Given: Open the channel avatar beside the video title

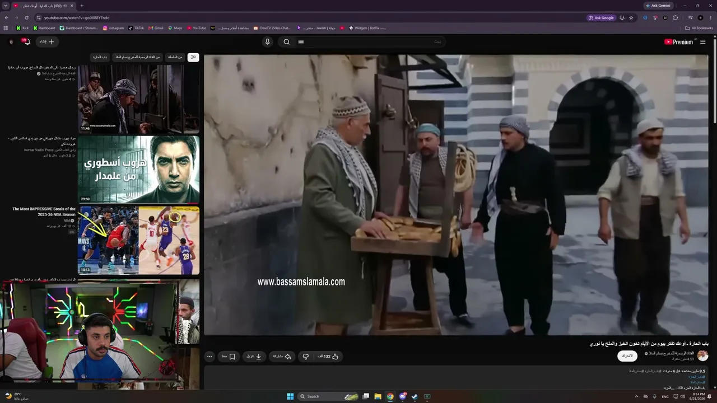Looking at the screenshot, I should pyautogui.click(x=703, y=356).
